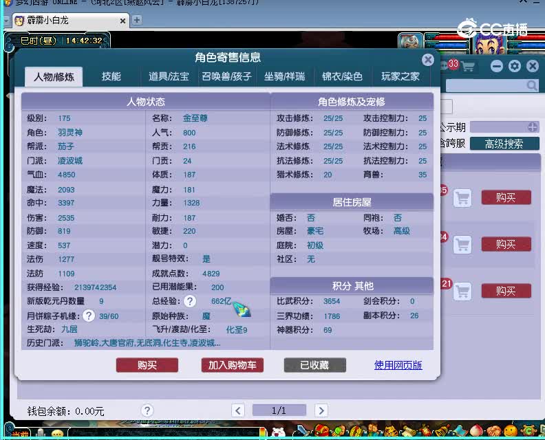Click the 已收藏 button
This screenshot has width=545, height=440.
315,365
